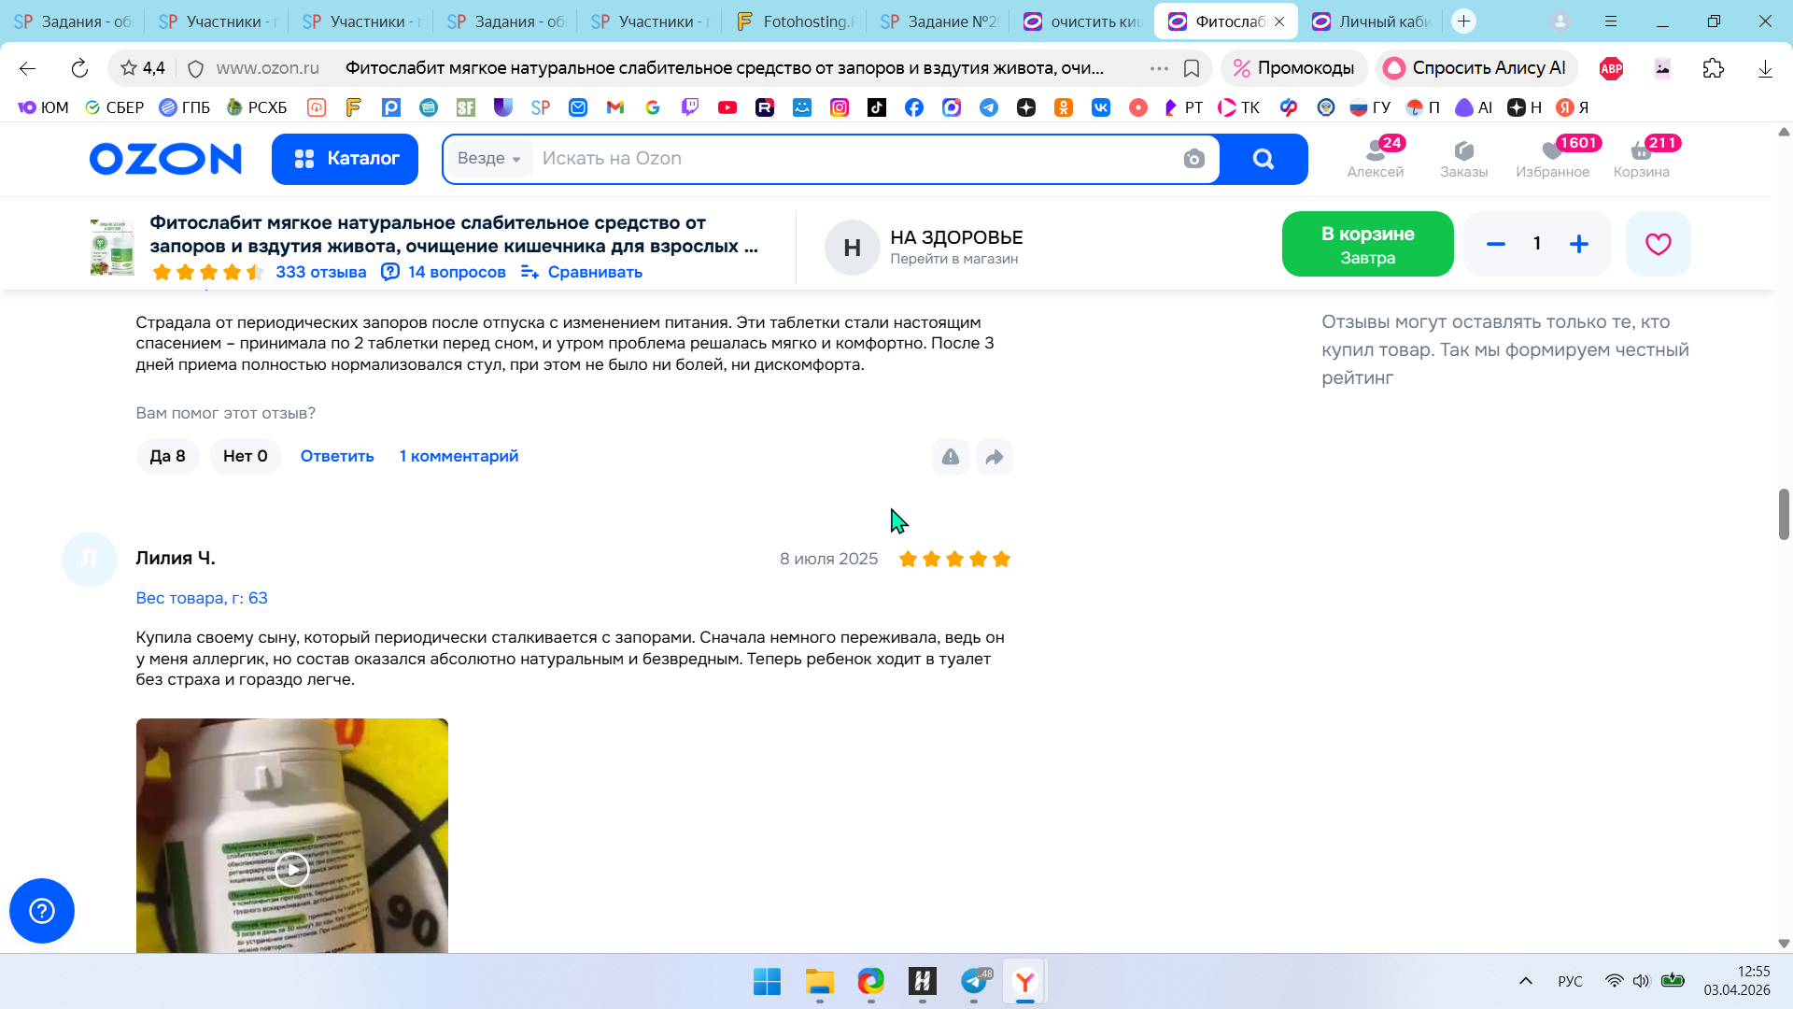Click the share review arrow icon
Screen dimensions: 1793x1009
tap(994, 457)
